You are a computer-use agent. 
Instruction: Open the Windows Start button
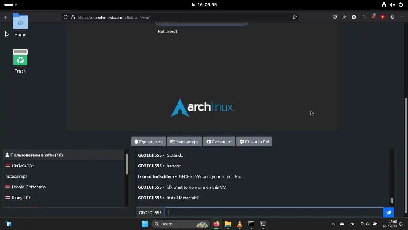point(145,224)
